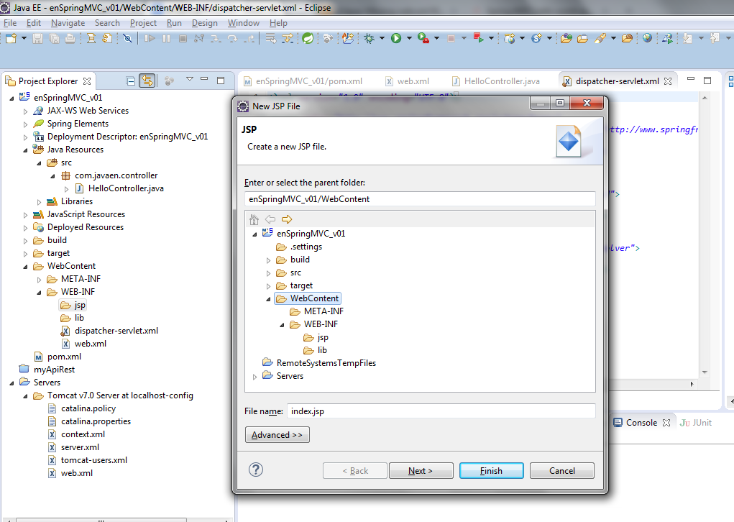Click the Next > button
This screenshot has height=522, width=734.
(421, 470)
